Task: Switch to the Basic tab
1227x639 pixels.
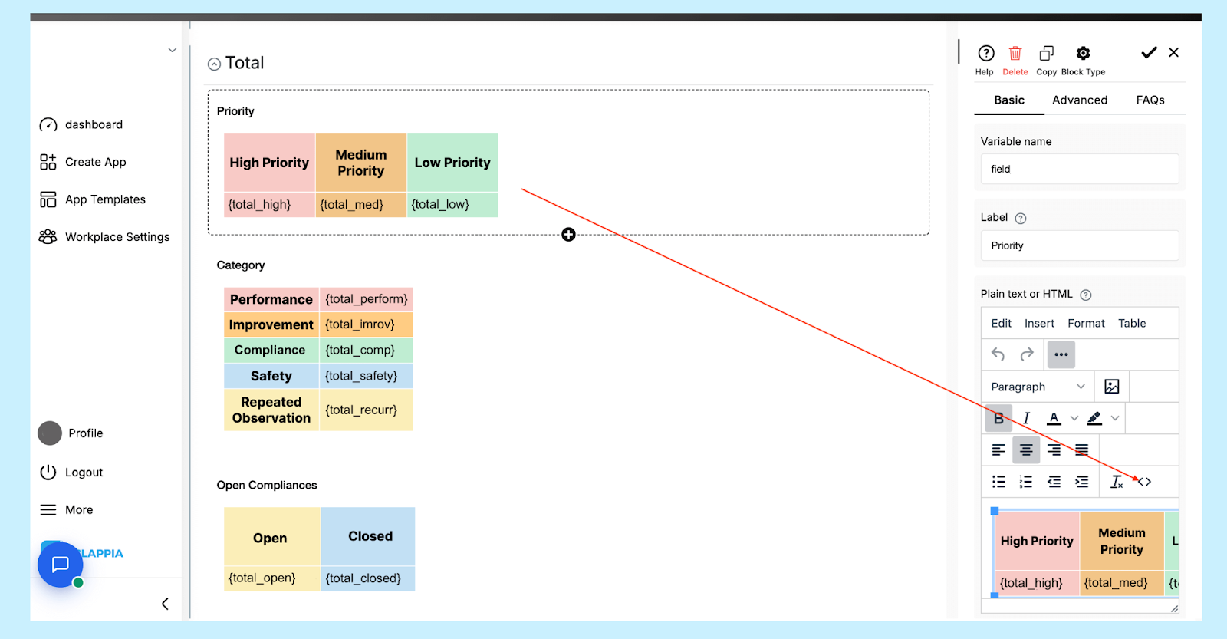Action: (x=1009, y=100)
